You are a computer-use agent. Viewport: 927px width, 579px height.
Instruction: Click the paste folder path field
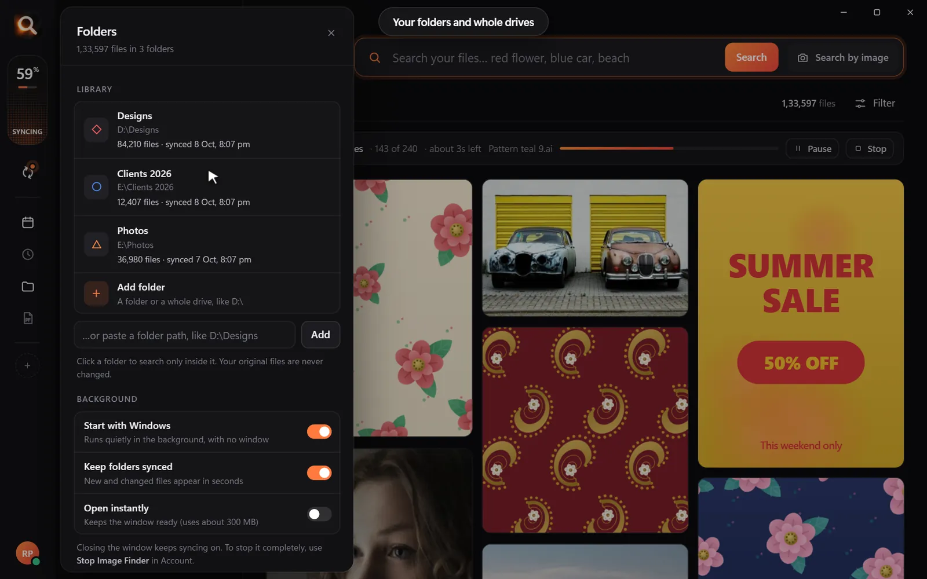click(x=185, y=335)
